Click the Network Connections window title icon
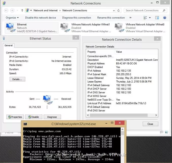The height and width of the screenshot is (163, 172). (4, 3)
